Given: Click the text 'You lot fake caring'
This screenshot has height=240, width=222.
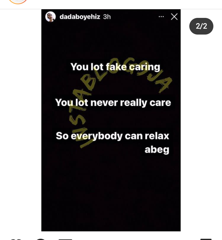Looking at the screenshot, I should tap(115, 67).
